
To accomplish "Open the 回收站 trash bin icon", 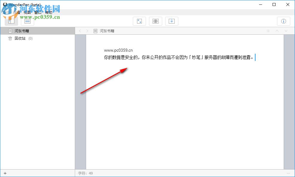I will pyautogui.click(x=10, y=39).
